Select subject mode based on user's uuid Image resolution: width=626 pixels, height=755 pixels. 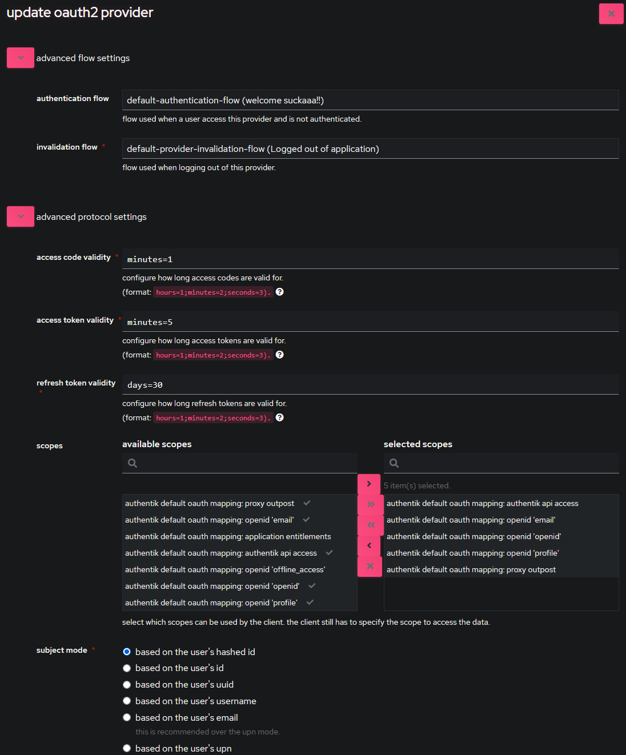coord(127,684)
